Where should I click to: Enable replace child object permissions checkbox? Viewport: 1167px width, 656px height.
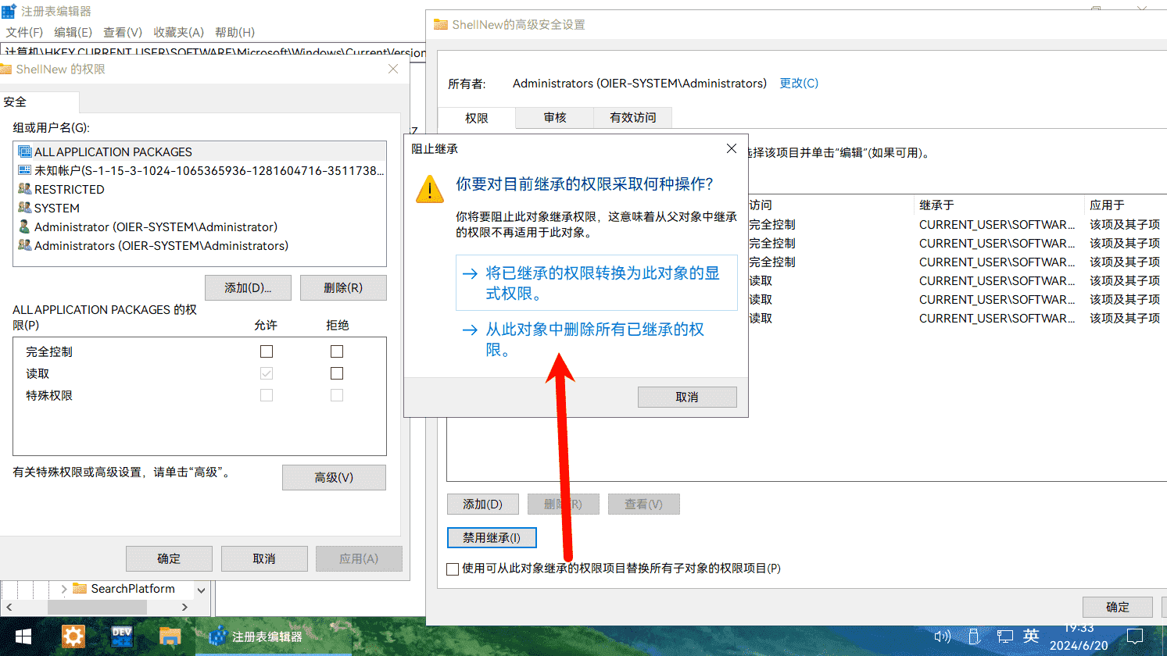pyautogui.click(x=453, y=569)
